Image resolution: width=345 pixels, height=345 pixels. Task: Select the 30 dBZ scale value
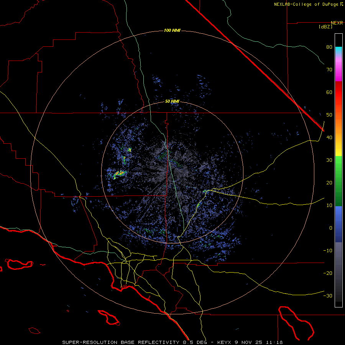[329, 160]
